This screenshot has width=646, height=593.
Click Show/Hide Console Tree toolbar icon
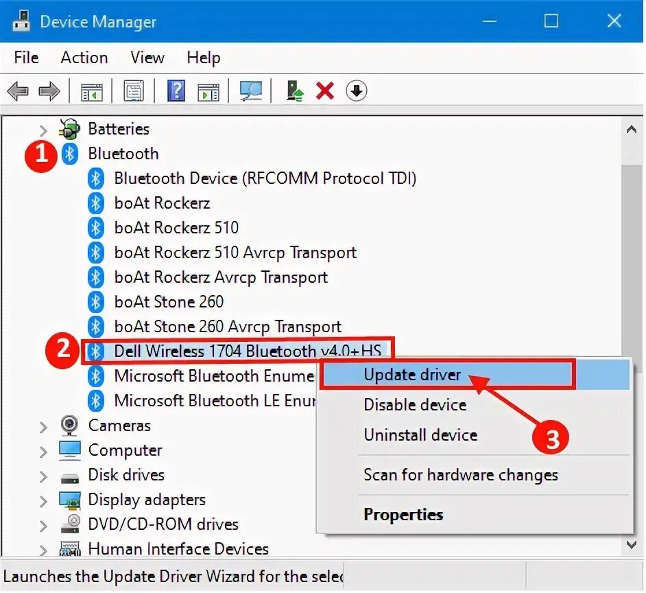(91, 91)
